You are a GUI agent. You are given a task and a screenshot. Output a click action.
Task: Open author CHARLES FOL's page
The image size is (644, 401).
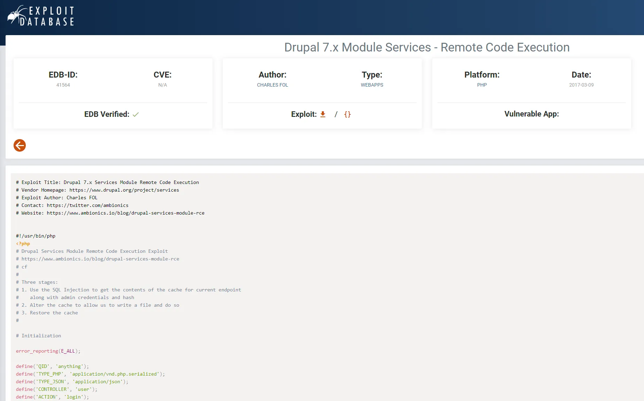click(x=272, y=85)
